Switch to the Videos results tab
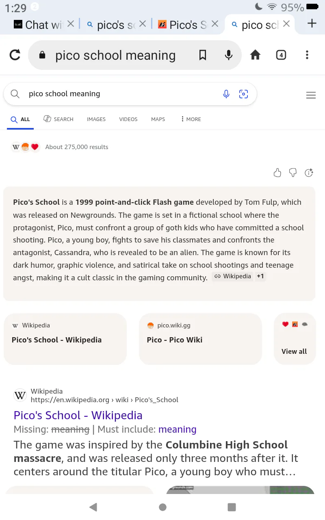This screenshot has height=520, width=325. 128,119
